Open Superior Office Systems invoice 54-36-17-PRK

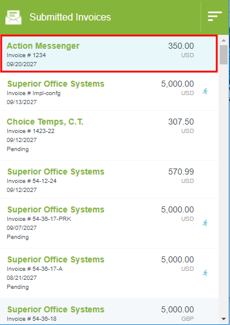pyautogui.click(x=109, y=223)
